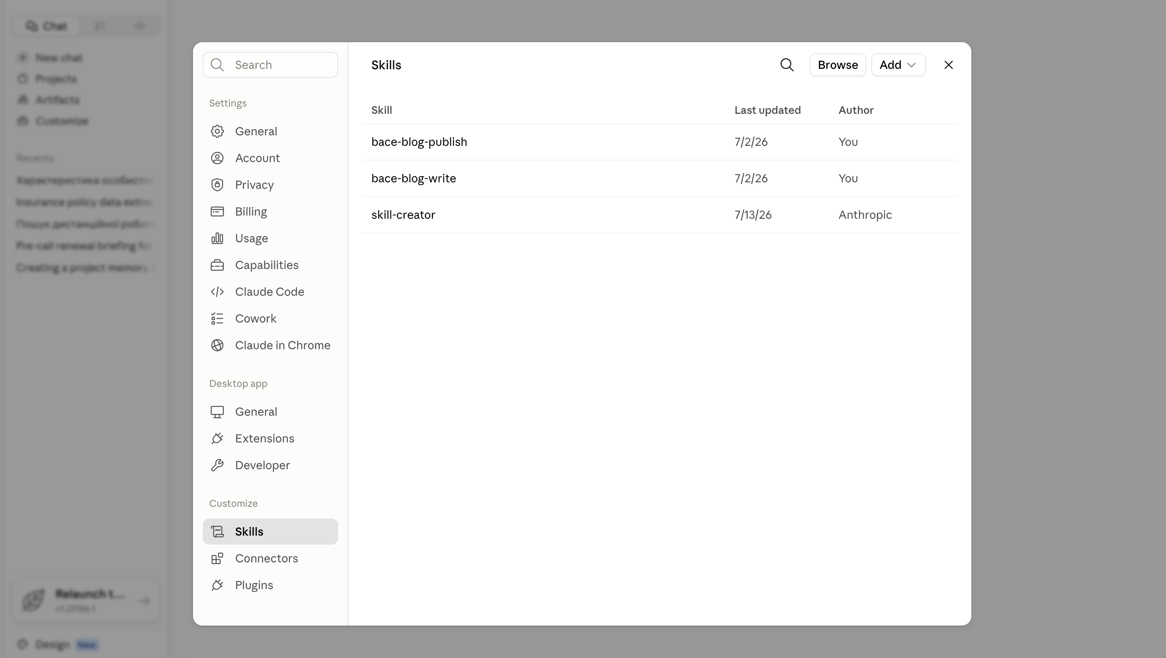Select the 7/13/26 date cell
The image size is (1166, 658).
(x=753, y=215)
